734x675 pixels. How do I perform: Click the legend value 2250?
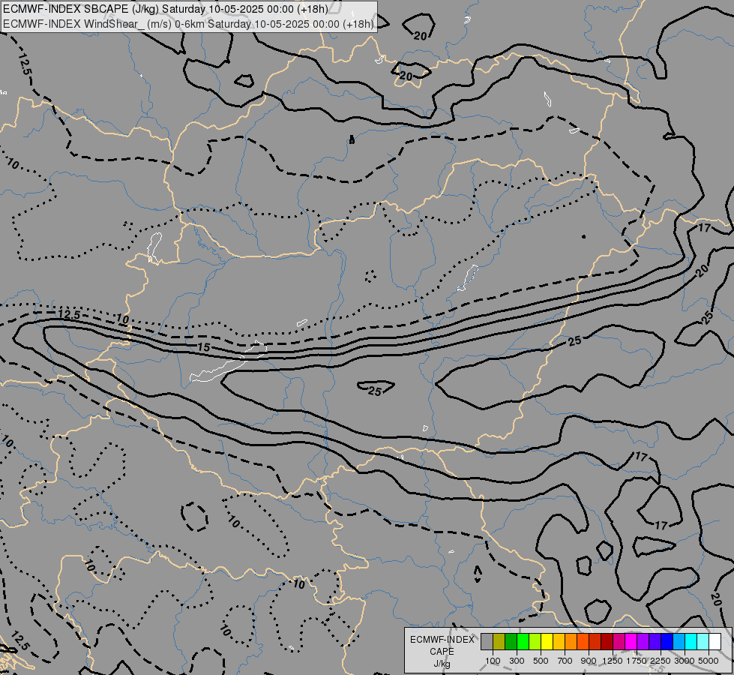(660, 661)
